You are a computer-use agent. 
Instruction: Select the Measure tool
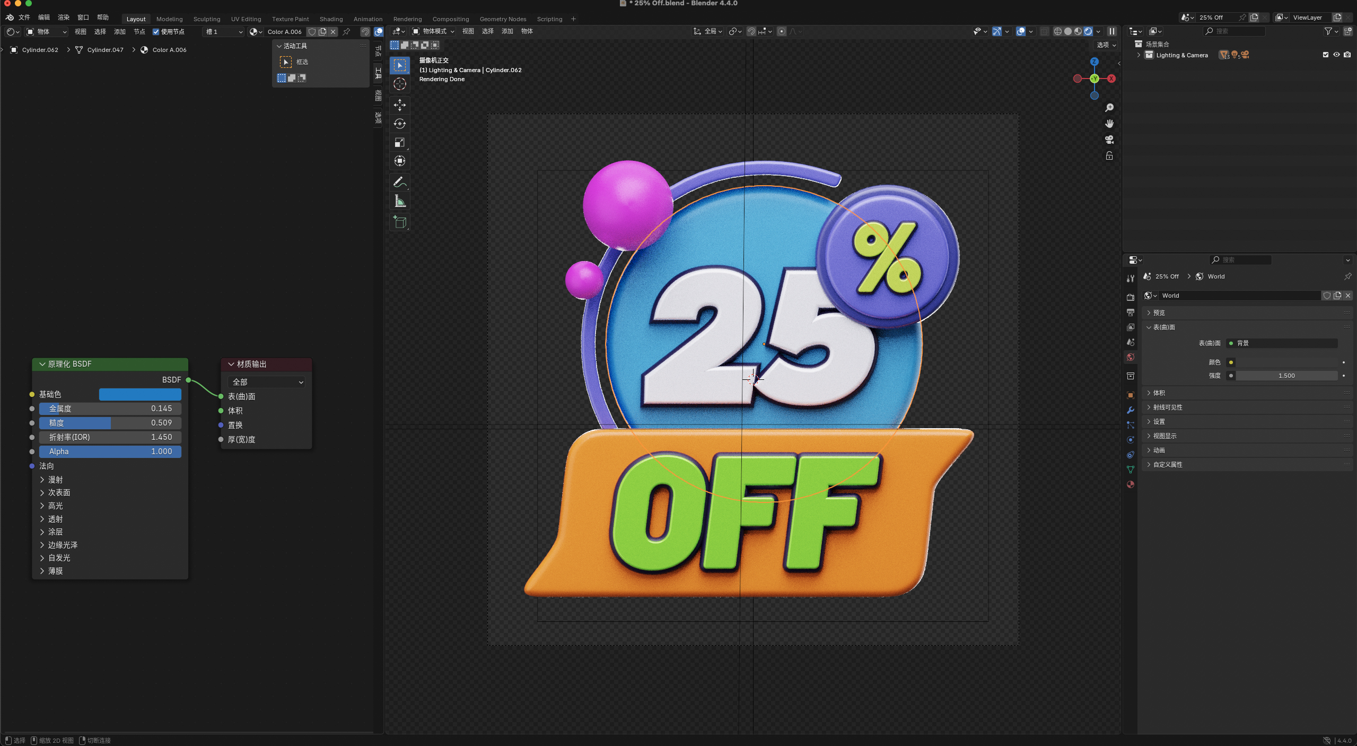pos(400,202)
